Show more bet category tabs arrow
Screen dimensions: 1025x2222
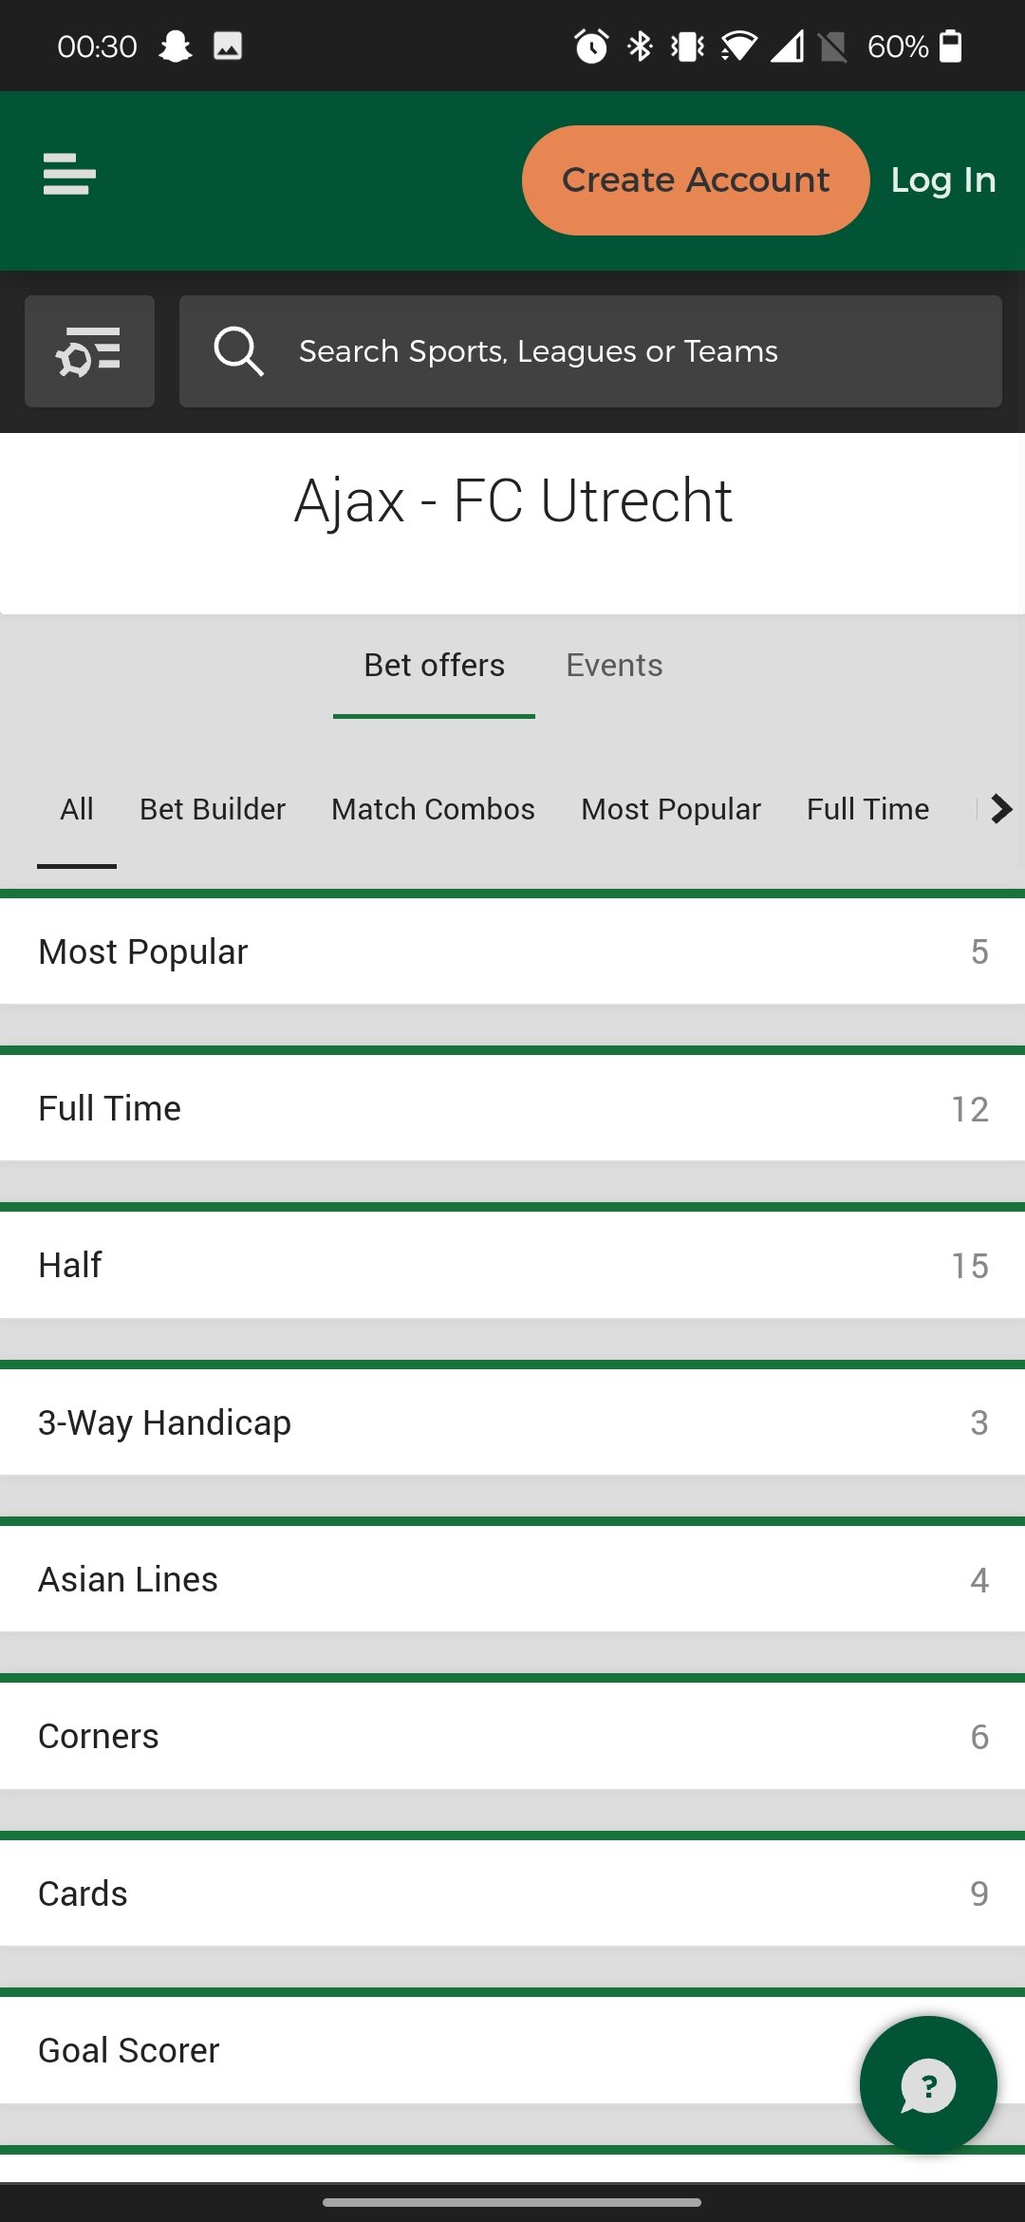pyautogui.click(x=1000, y=809)
